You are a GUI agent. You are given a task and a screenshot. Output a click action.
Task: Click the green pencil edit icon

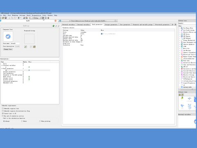point(25,47)
